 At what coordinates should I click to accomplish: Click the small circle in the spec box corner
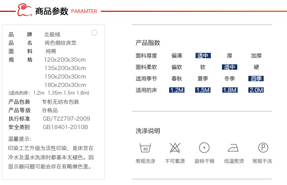coord(94,33)
